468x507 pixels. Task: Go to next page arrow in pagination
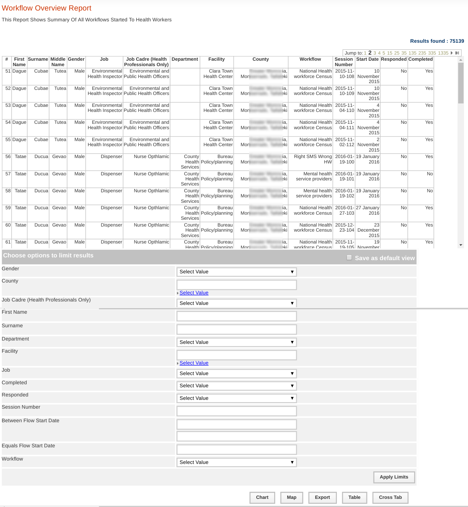coord(451,53)
